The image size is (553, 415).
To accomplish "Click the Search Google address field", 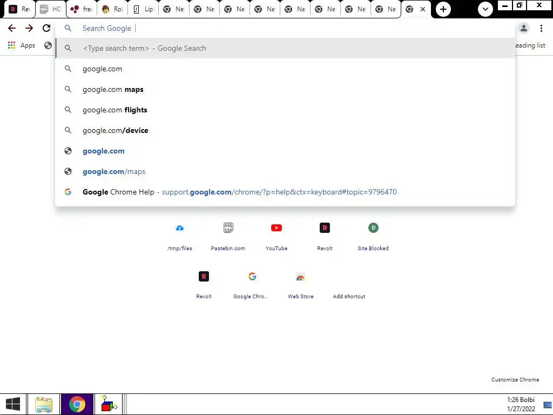I will click(x=285, y=28).
